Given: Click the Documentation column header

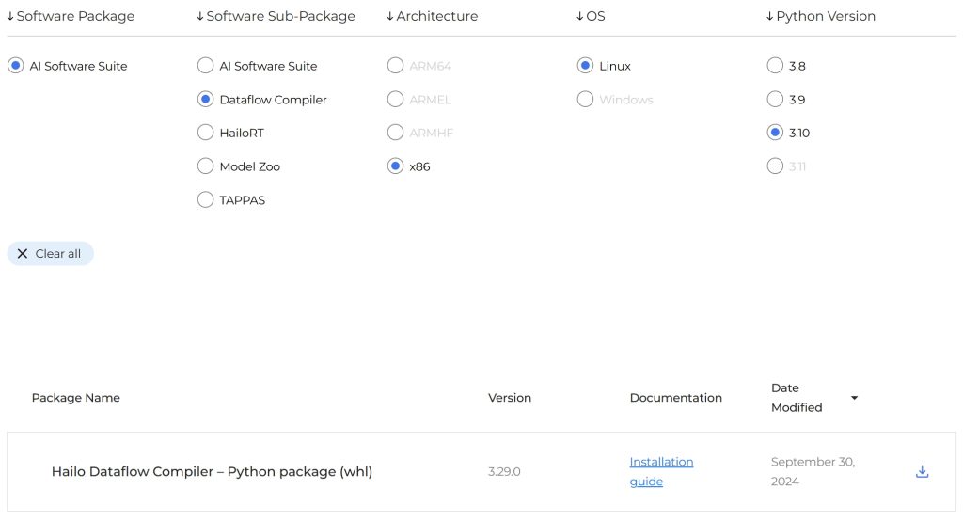Looking at the screenshot, I should [675, 398].
